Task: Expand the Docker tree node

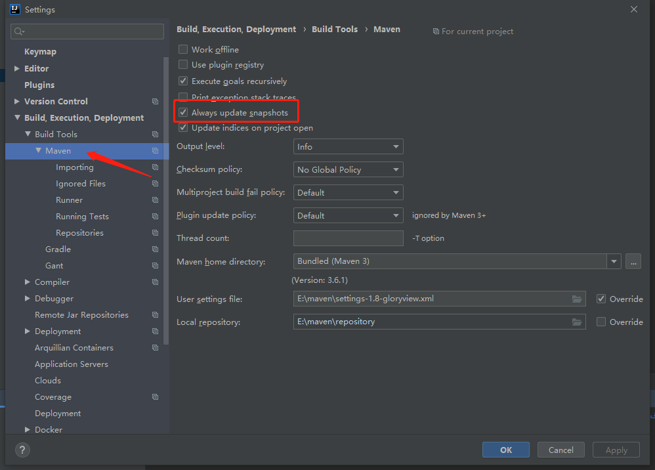Action: click(x=27, y=429)
